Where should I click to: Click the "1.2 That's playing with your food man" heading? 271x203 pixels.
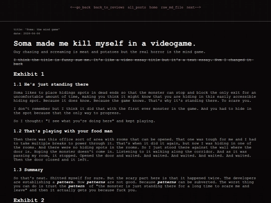click(x=63, y=131)
